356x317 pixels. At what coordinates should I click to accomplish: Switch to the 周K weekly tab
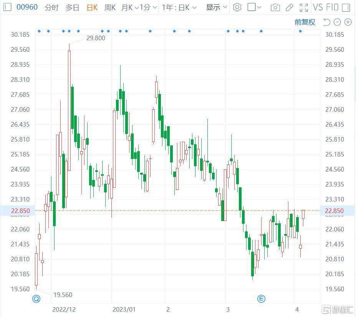click(x=110, y=7)
